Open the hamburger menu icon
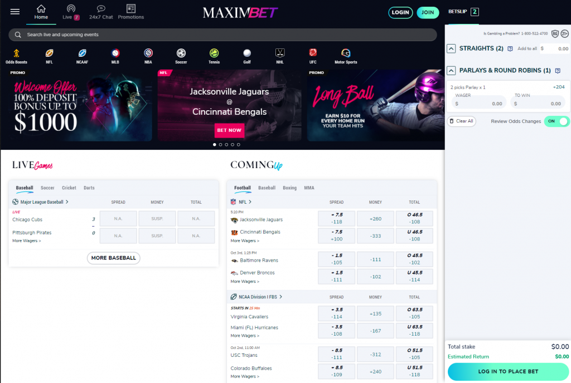 pyautogui.click(x=15, y=12)
